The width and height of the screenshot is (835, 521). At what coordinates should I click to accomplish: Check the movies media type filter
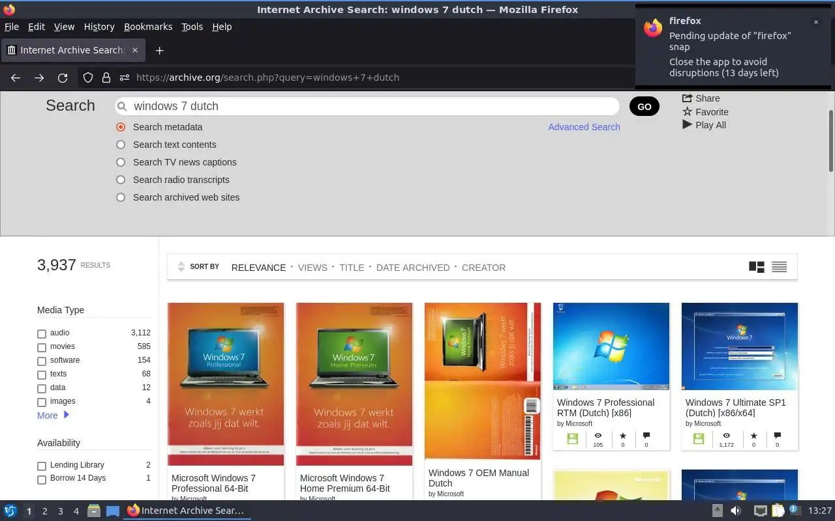click(42, 347)
